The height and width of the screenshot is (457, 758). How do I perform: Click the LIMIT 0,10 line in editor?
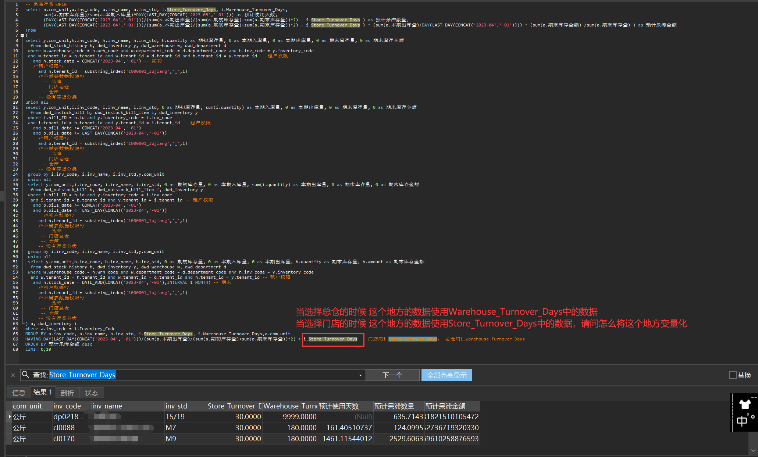click(38, 349)
